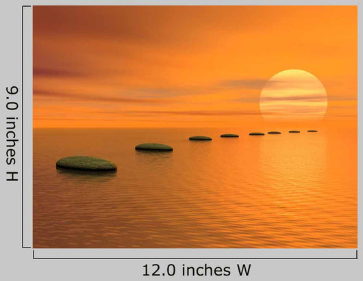This screenshot has width=363, height=281.
Task: Click the sixth stepping stone in the row
Action: pos(275,133)
